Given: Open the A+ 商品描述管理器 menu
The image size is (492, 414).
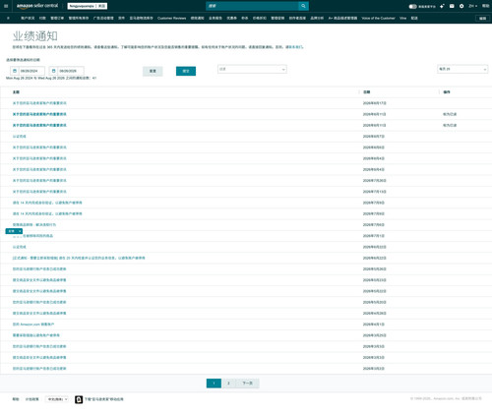Looking at the screenshot, I should pos(342,18).
